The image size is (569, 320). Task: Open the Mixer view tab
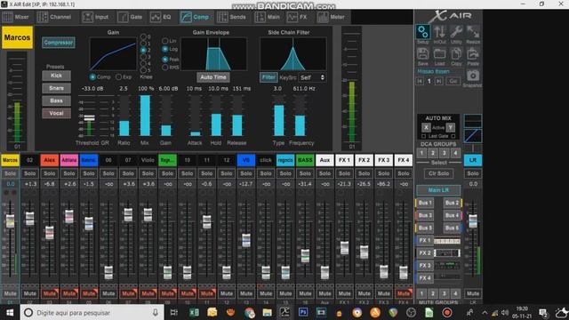tap(16, 17)
